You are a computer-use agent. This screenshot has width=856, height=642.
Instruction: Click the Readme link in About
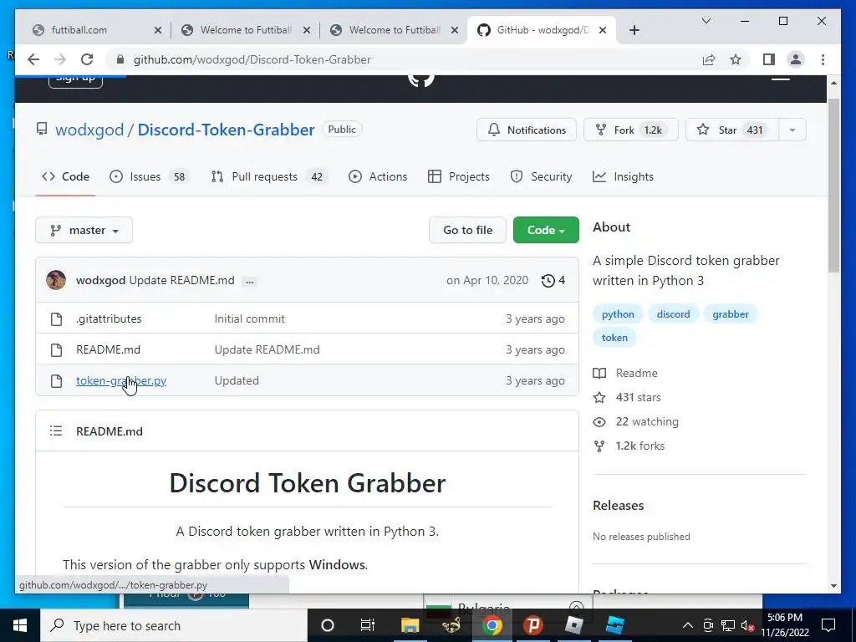coord(625,374)
